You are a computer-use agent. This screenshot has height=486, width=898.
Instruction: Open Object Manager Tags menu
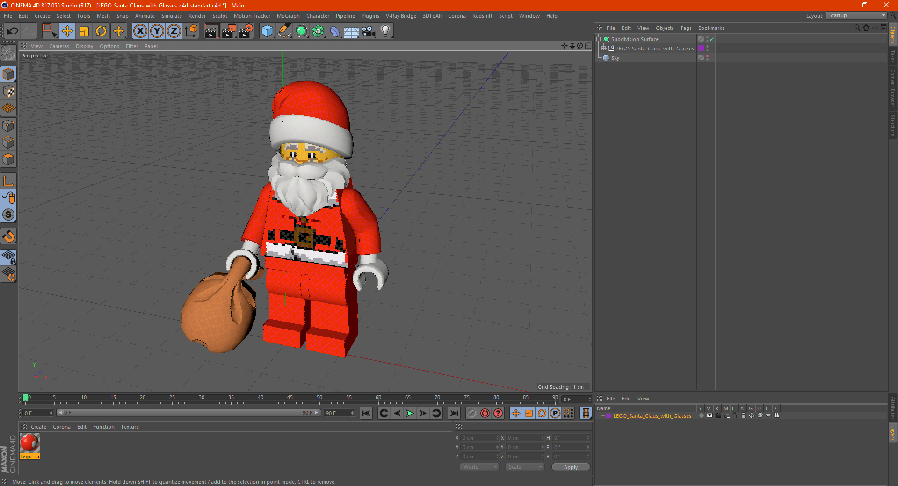[686, 28]
